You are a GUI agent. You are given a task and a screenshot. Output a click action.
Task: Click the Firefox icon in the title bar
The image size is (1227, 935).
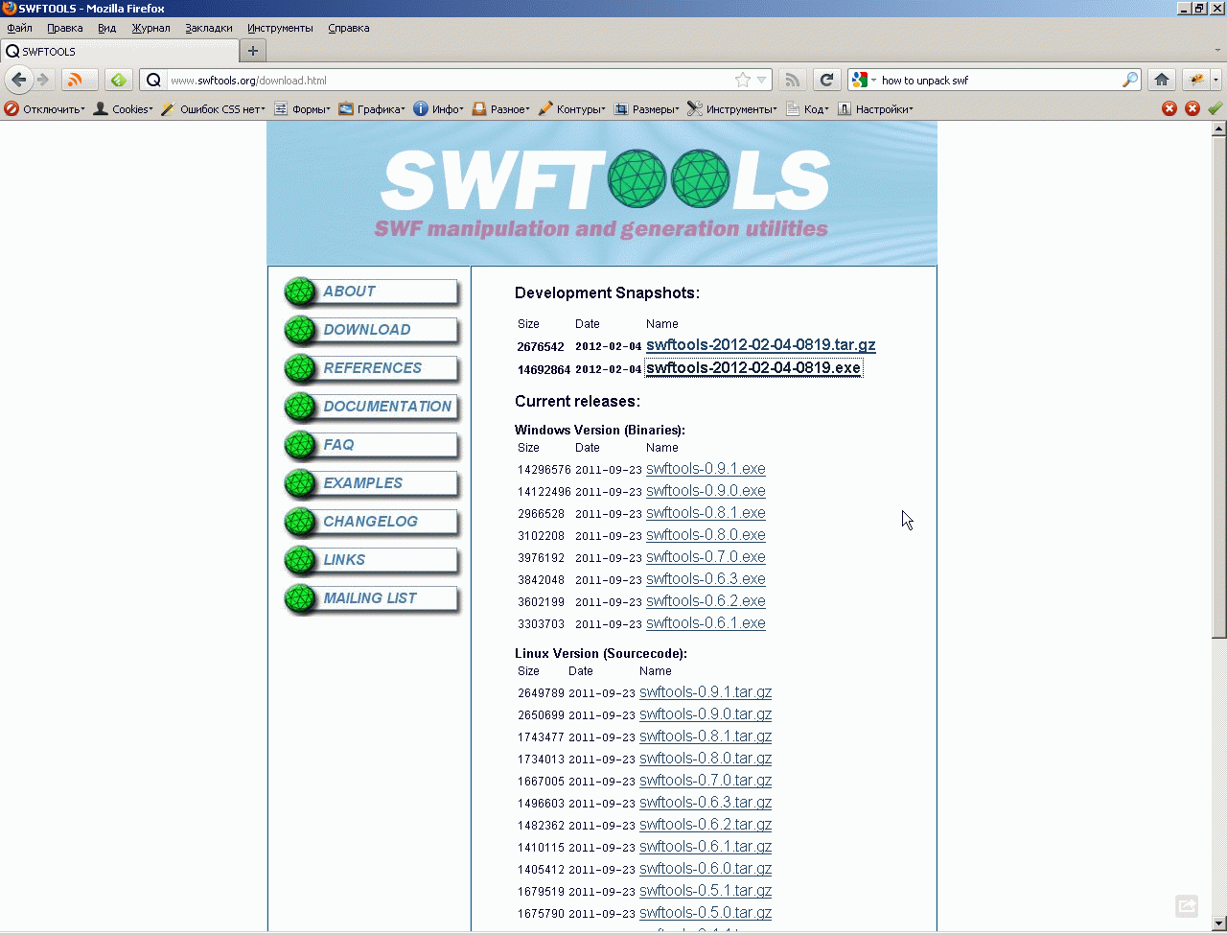(9, 9)
